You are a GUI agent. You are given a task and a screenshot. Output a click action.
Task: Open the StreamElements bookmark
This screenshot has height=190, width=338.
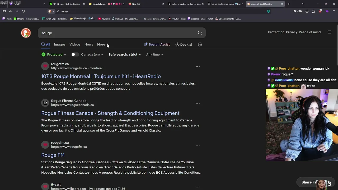(228, 19)
